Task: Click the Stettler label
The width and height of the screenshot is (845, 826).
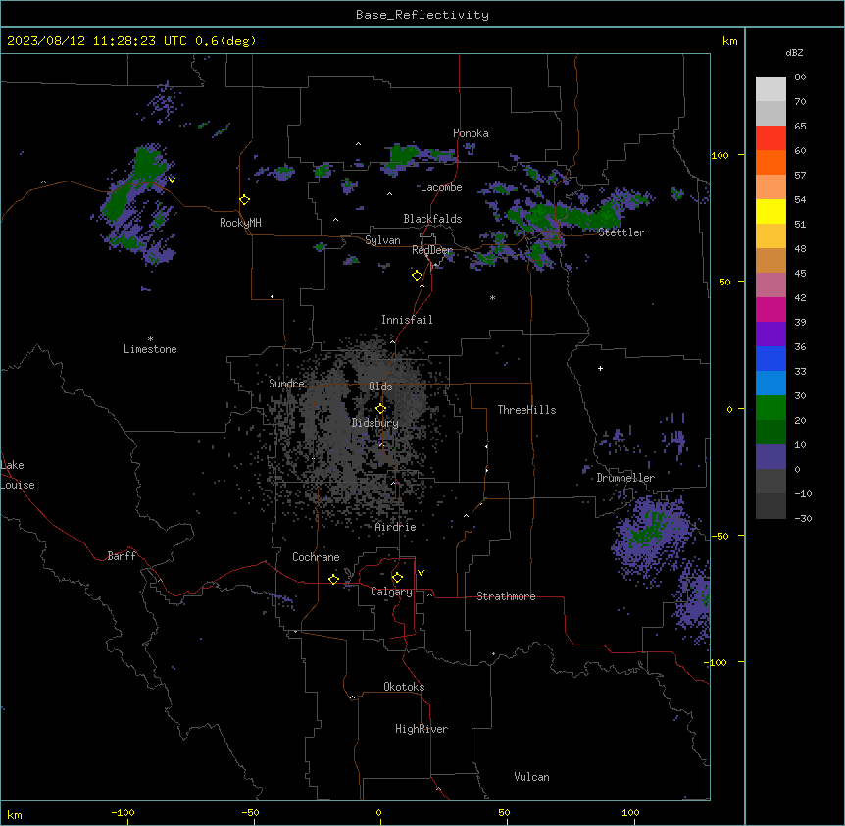Action: click(621, 232)
